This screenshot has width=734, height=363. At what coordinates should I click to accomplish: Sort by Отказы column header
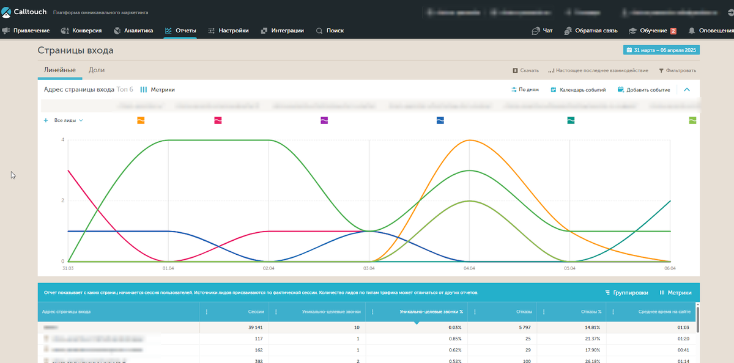click(524, 312)
